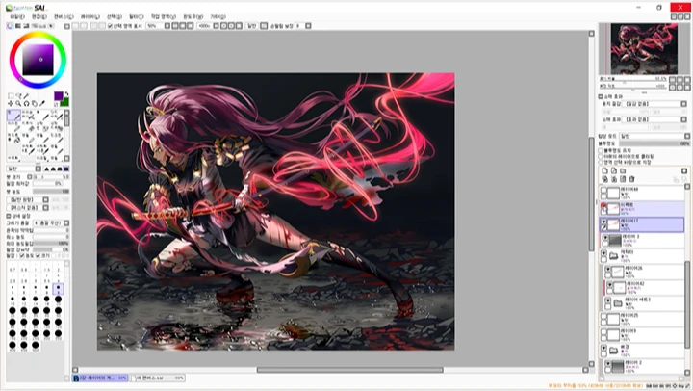Screen dimensions: 693x391
Task: Open the layer texture dropdown
Action: point(683,104)
